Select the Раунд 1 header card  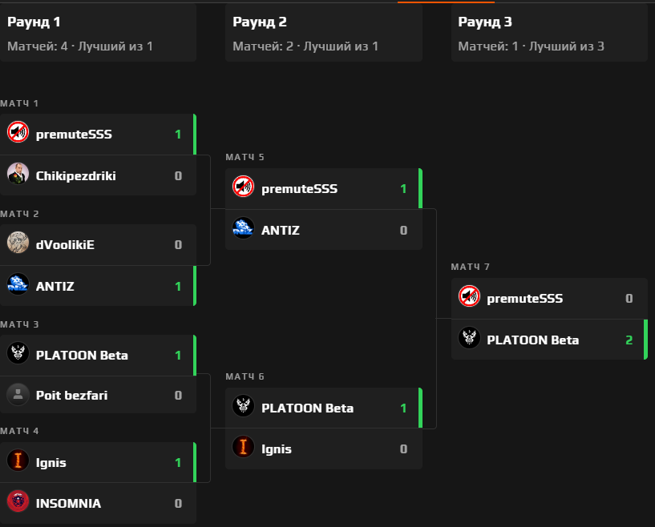coord(98,33)
